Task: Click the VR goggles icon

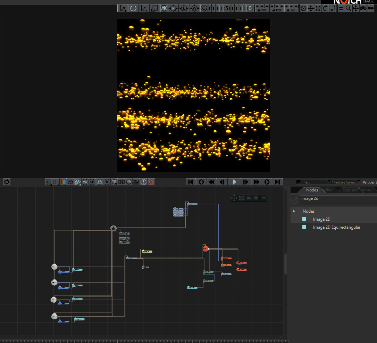Action: tap(122, 182)
